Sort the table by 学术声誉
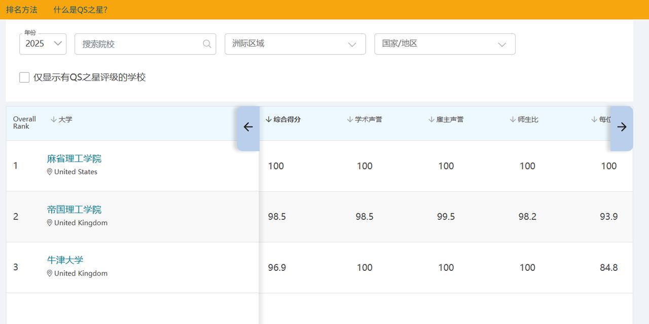The width and height of the screenshot is (649, 324). tap(365, 119)
